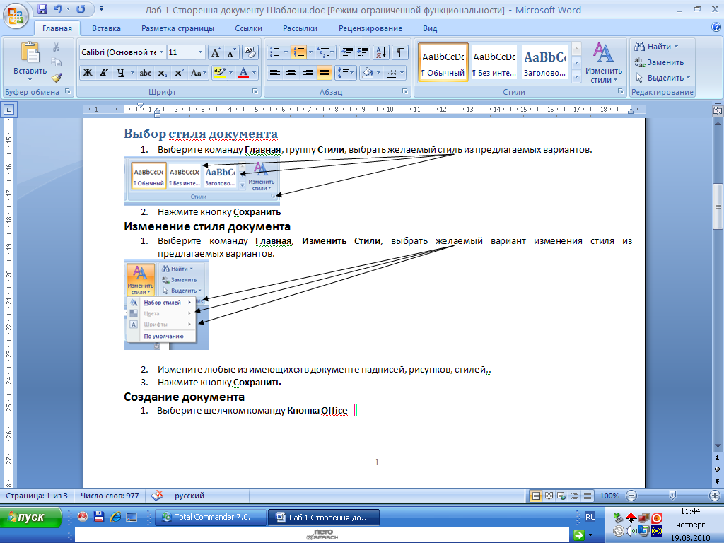Increase font size with grow font icon

[216, 52]
